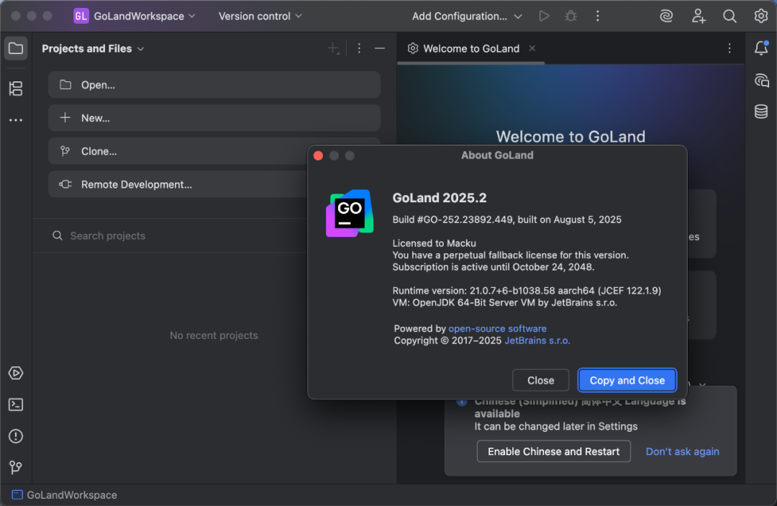Open the Terminal tool window
777x506 pixels.
point(16,405)
